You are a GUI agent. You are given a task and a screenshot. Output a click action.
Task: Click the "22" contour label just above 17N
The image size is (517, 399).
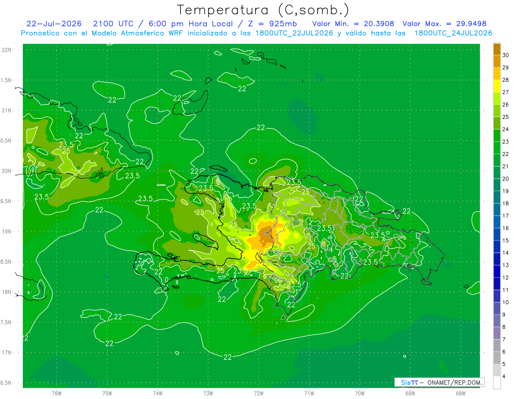click(x=109, y=343)
